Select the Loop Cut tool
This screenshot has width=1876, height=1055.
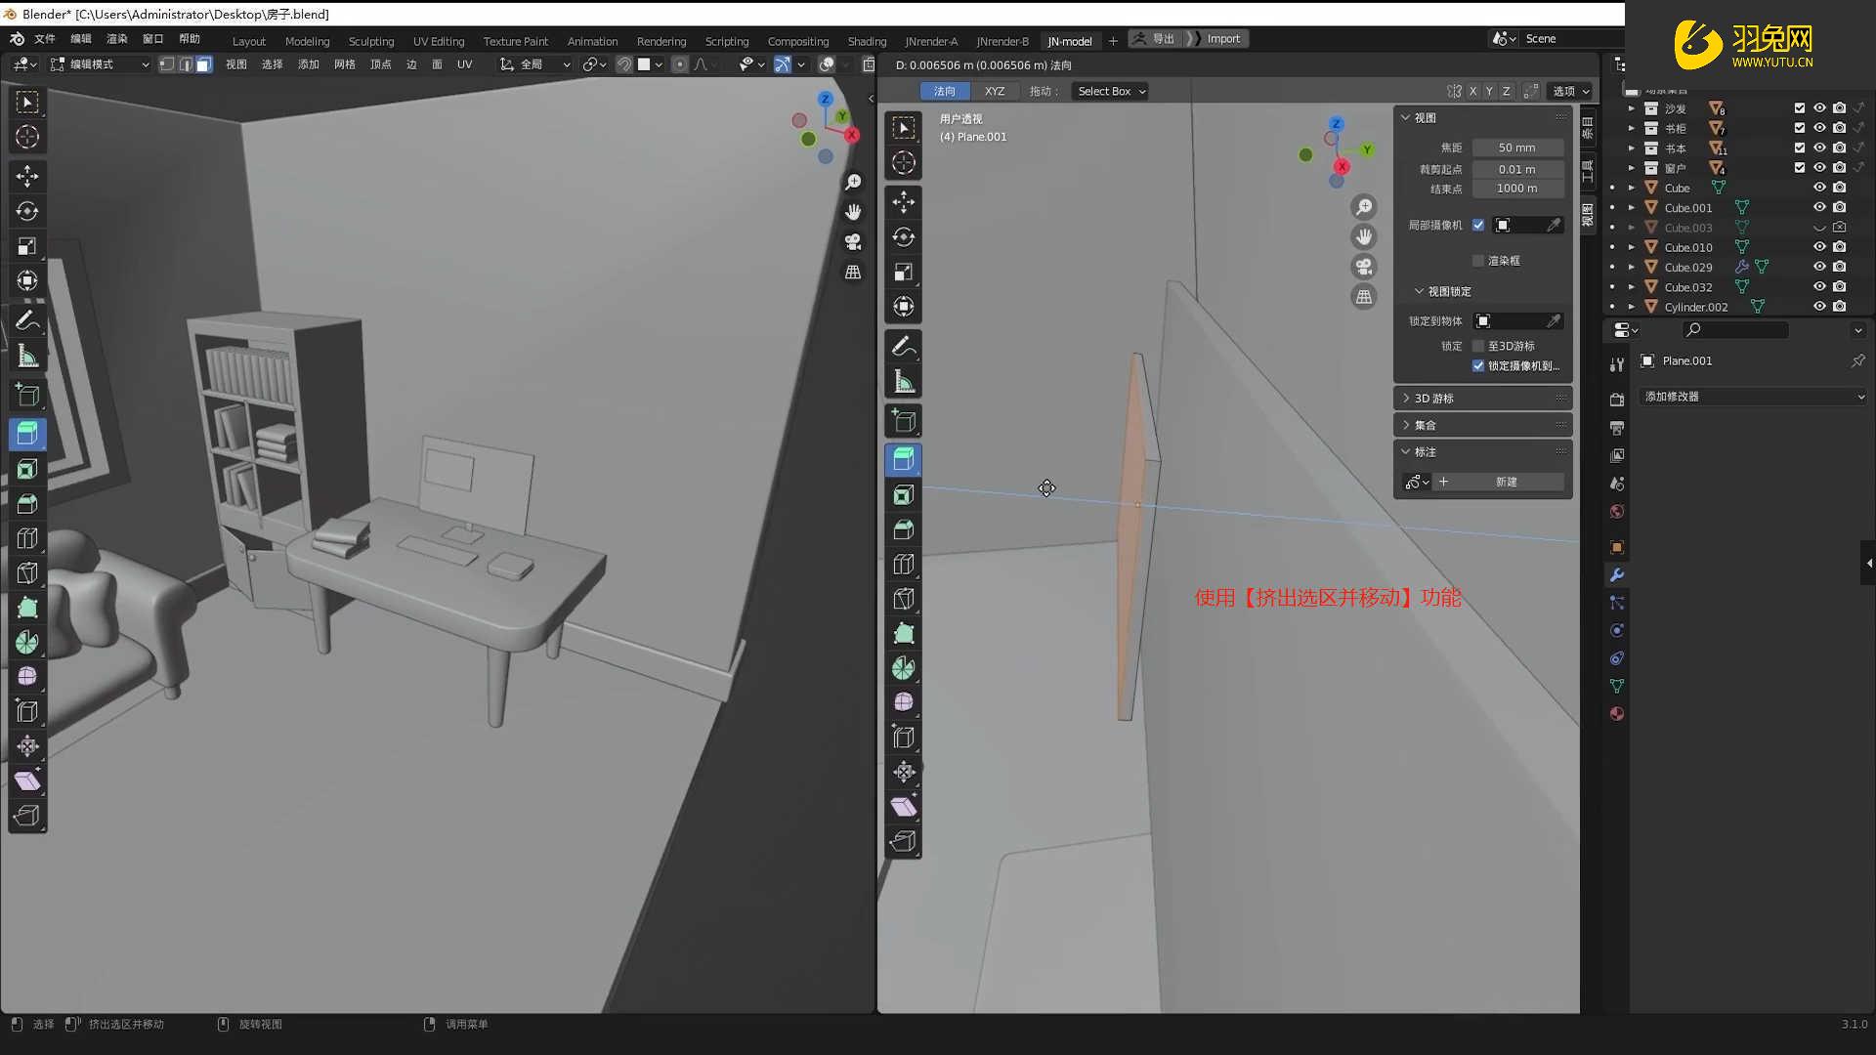tap(27, 538)
